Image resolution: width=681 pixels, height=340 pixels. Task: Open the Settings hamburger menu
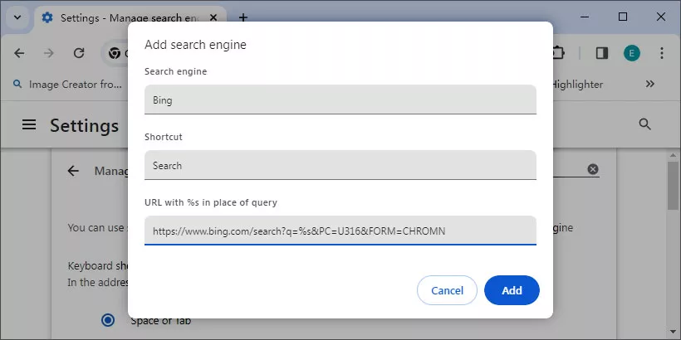29,125
